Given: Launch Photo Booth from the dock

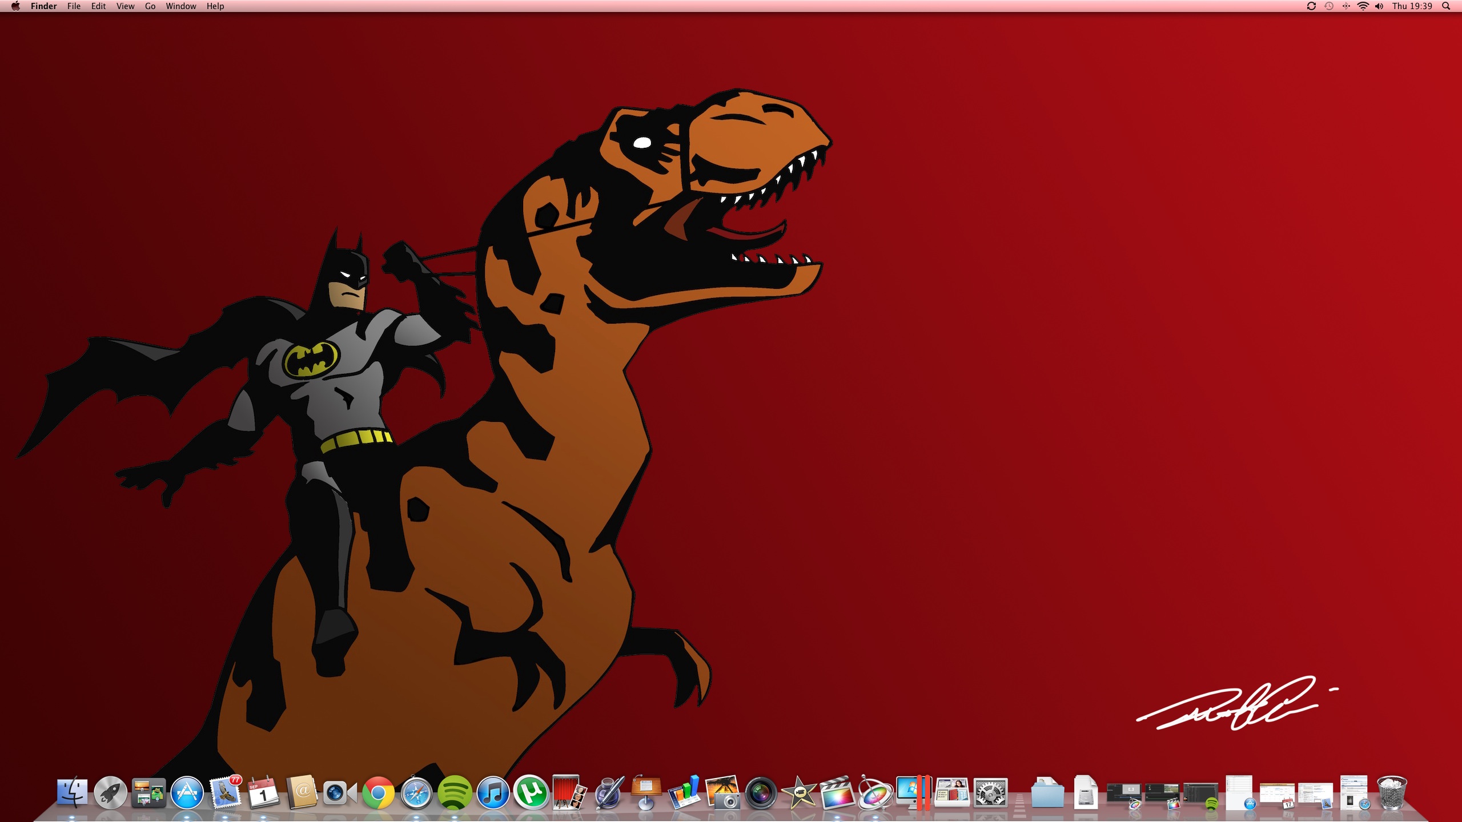Looking at the screenshot, I should [x=569, y=793].
